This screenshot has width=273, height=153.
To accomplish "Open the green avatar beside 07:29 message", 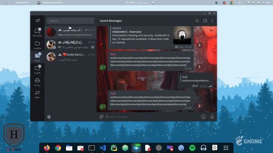I will (102, 107).
